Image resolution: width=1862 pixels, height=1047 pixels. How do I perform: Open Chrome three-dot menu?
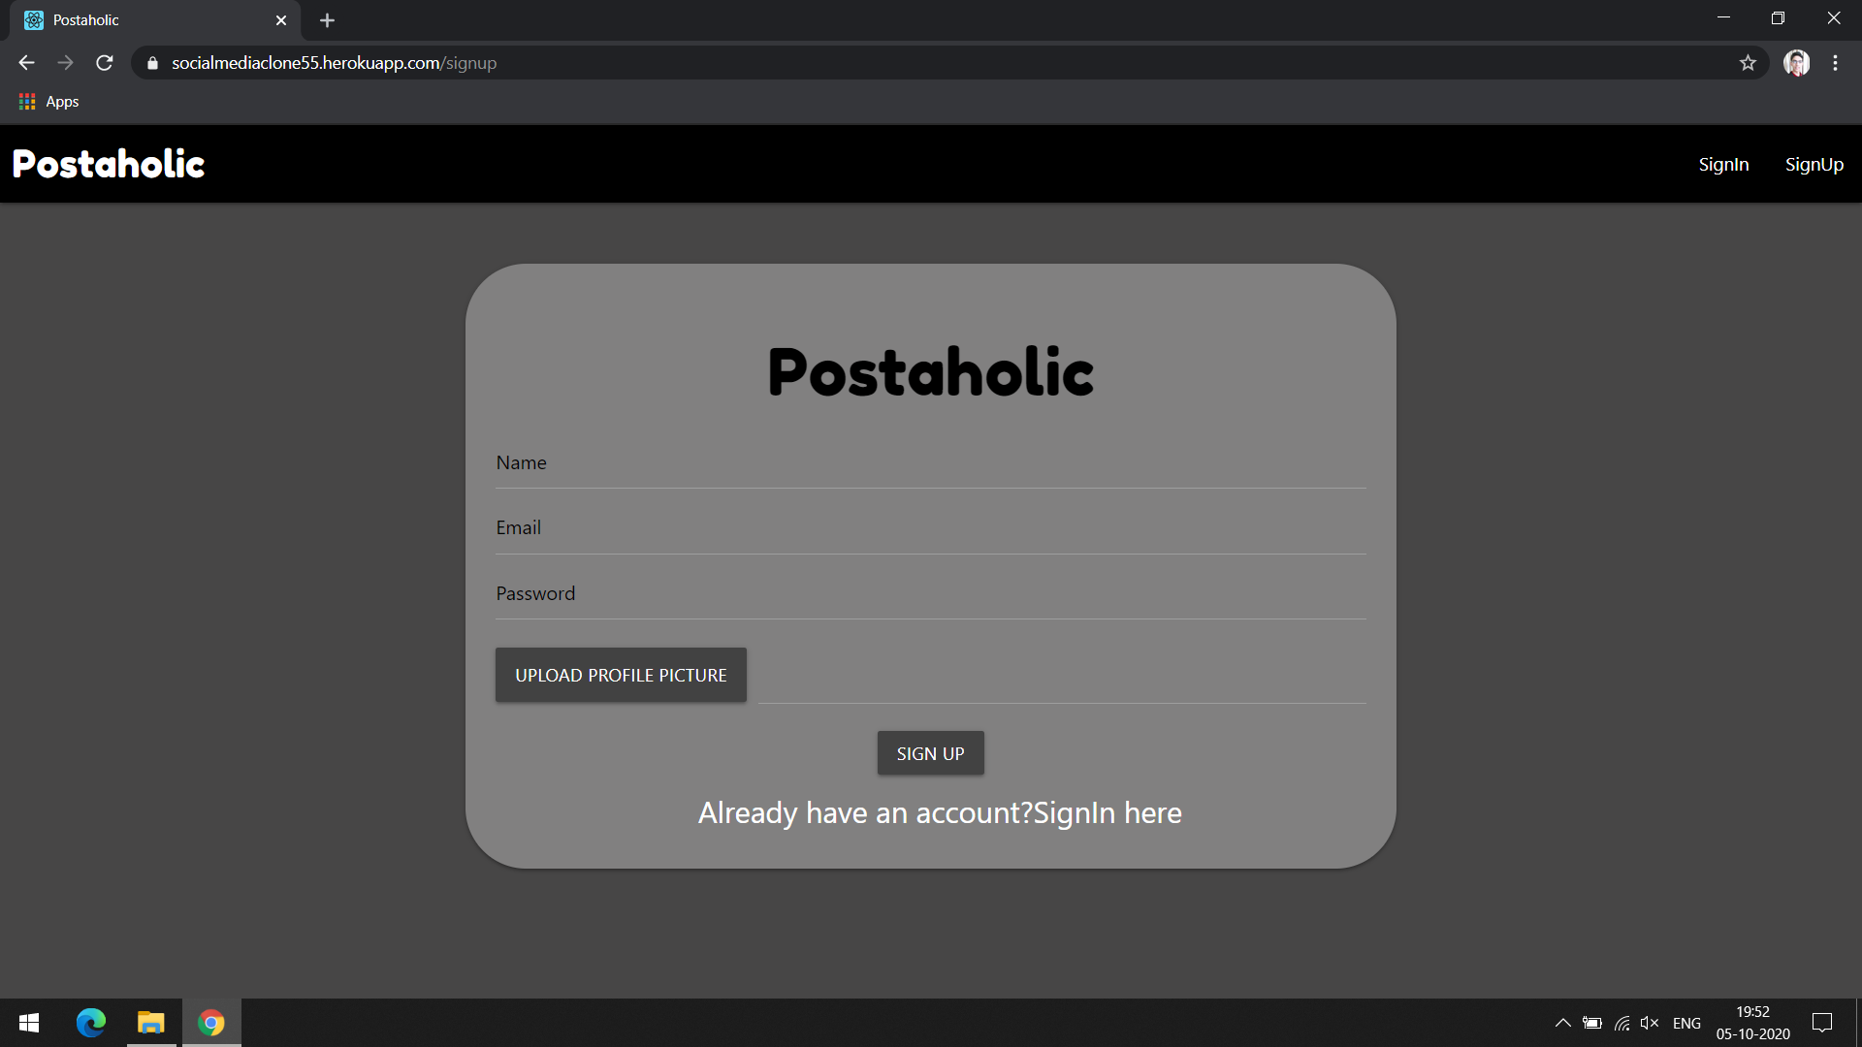tap(1835, 63)
